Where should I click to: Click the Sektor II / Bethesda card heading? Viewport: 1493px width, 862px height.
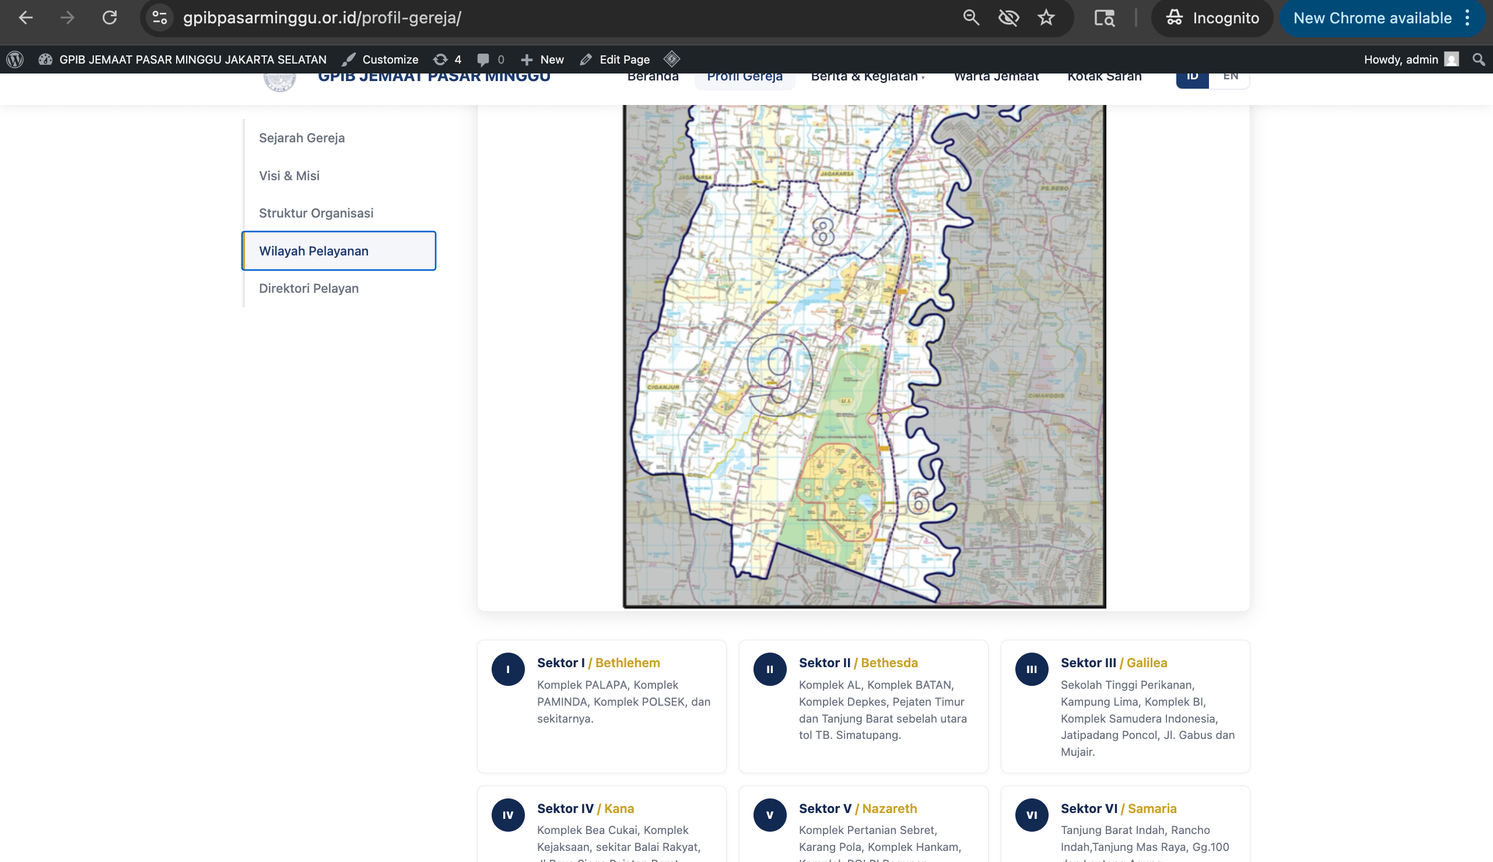point(858,663)
